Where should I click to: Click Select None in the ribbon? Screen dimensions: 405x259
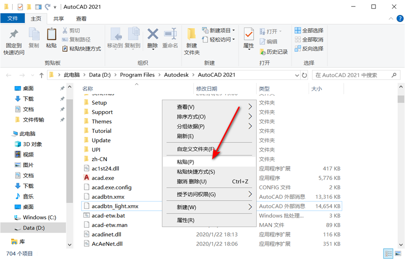pos(309,39)
